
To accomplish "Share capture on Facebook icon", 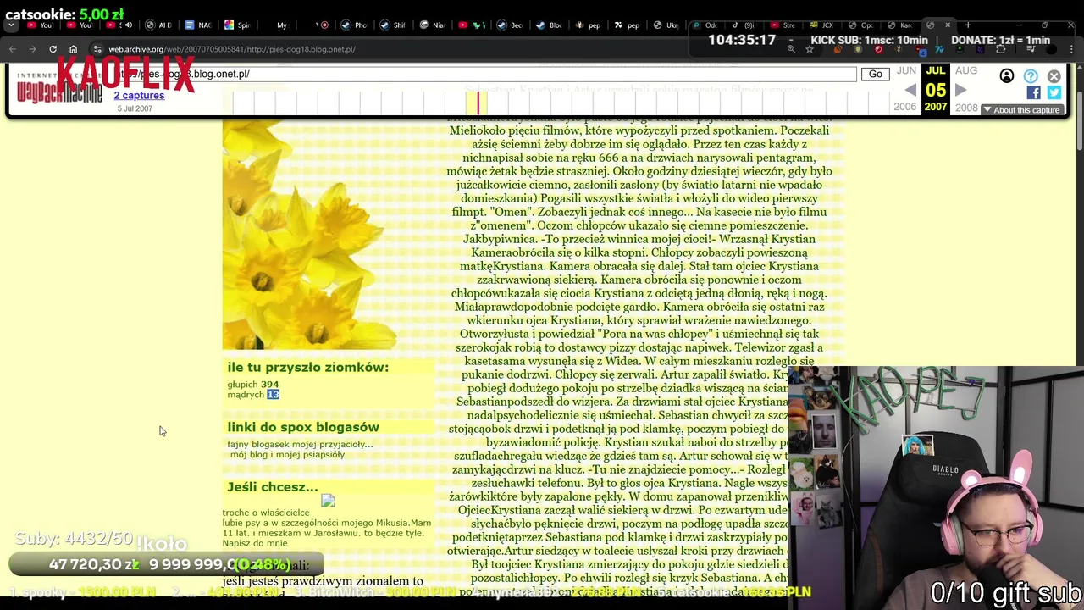I will point(1034,92).
